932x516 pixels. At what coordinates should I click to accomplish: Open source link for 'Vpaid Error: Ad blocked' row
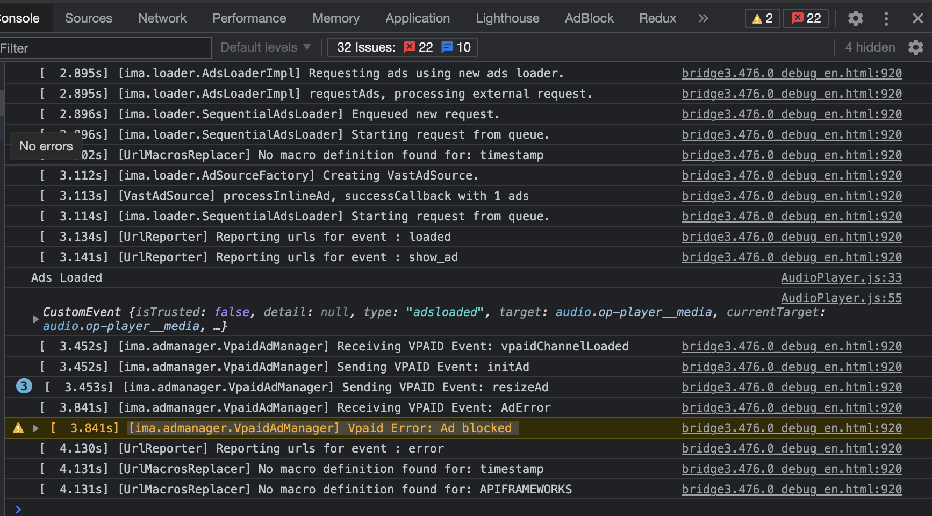pos(792,428)
